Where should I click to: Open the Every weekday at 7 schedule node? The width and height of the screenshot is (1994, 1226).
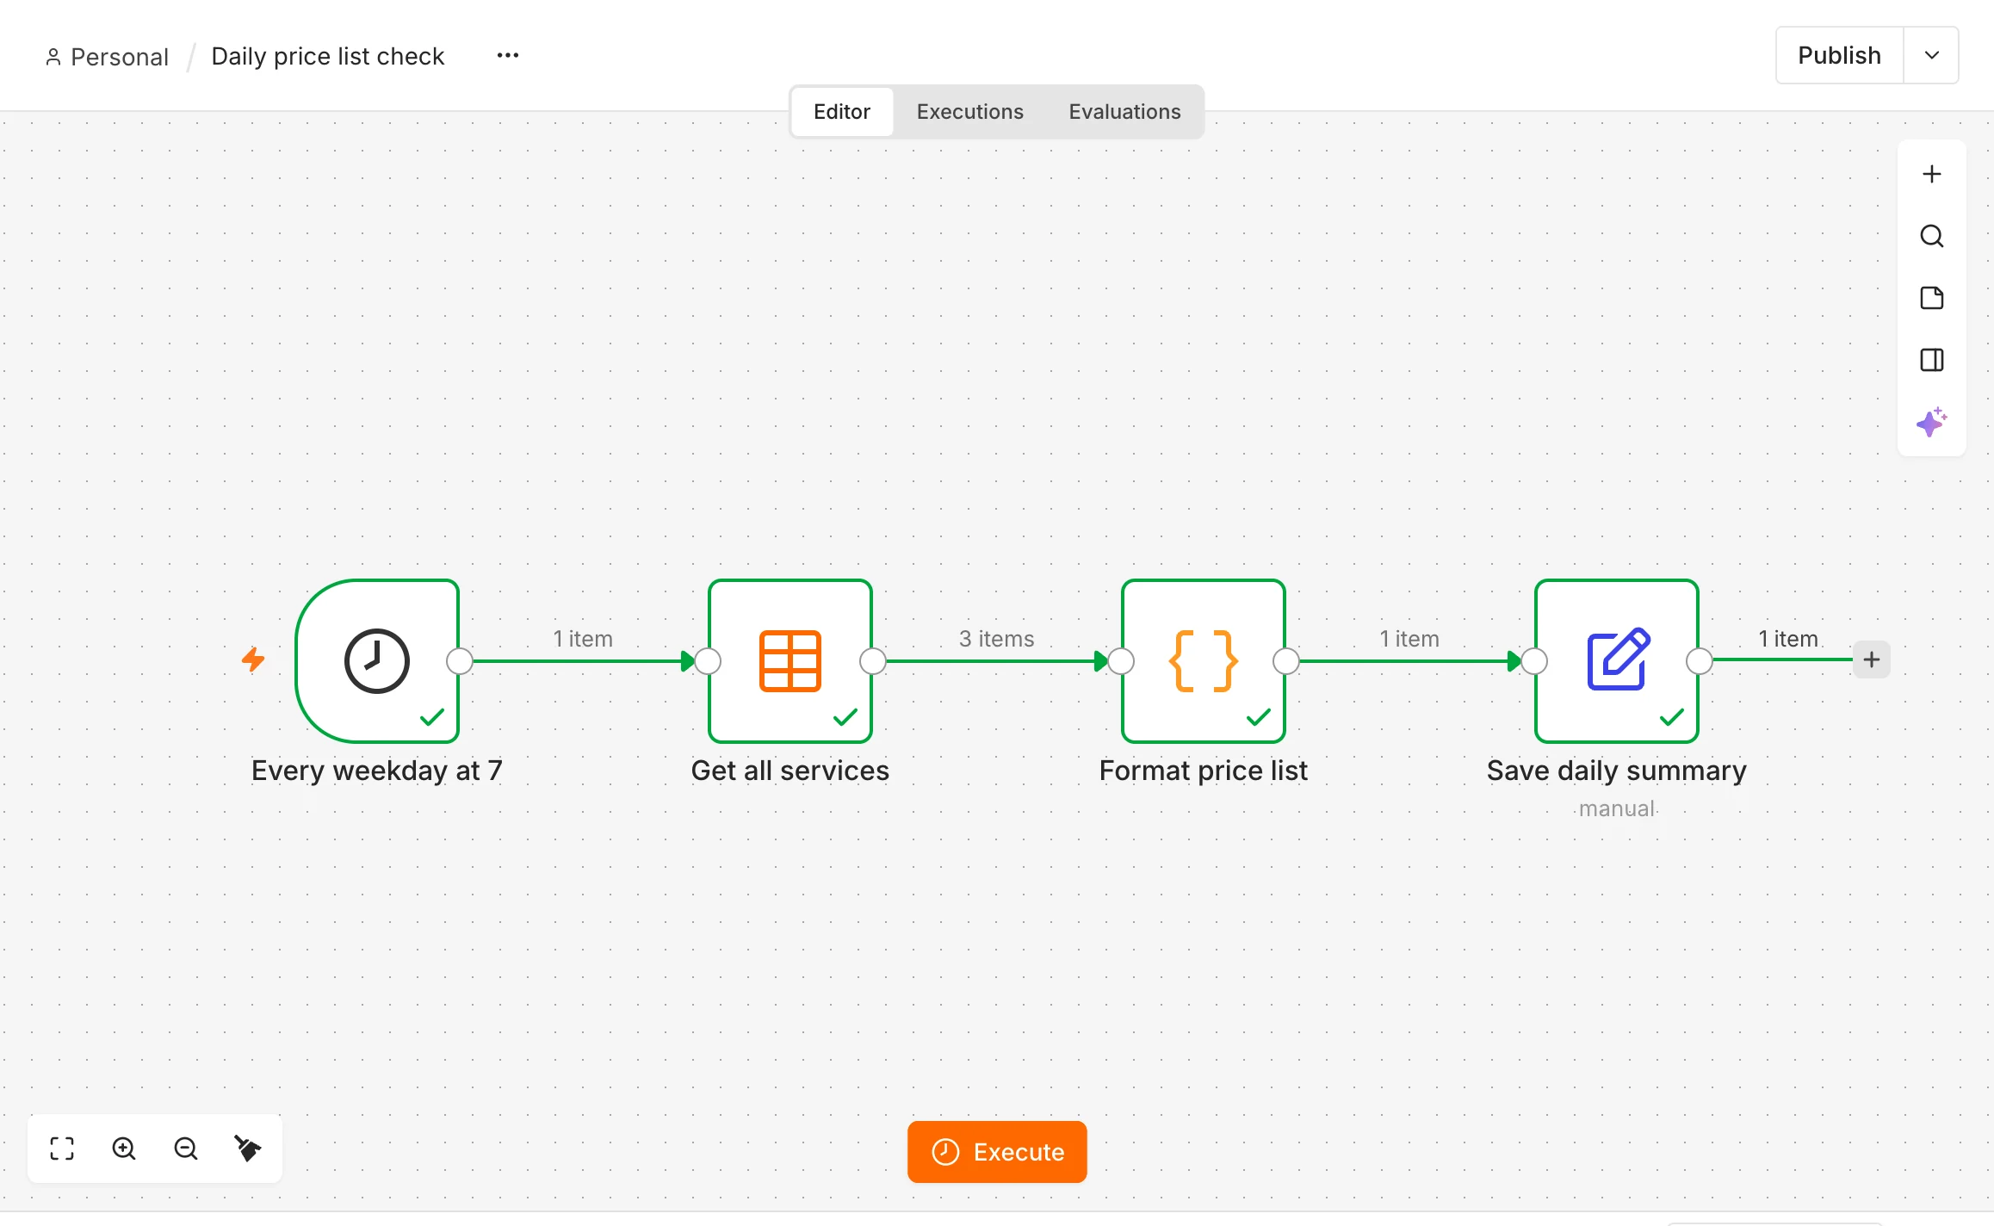pos(377,660)
